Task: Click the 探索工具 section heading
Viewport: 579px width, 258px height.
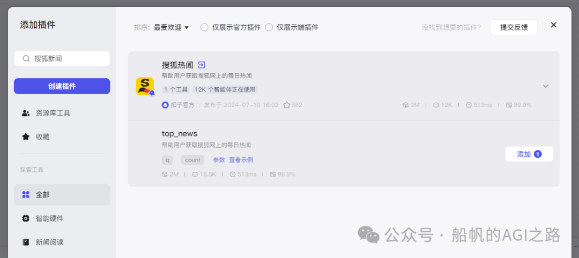Action: pos(32,170)
